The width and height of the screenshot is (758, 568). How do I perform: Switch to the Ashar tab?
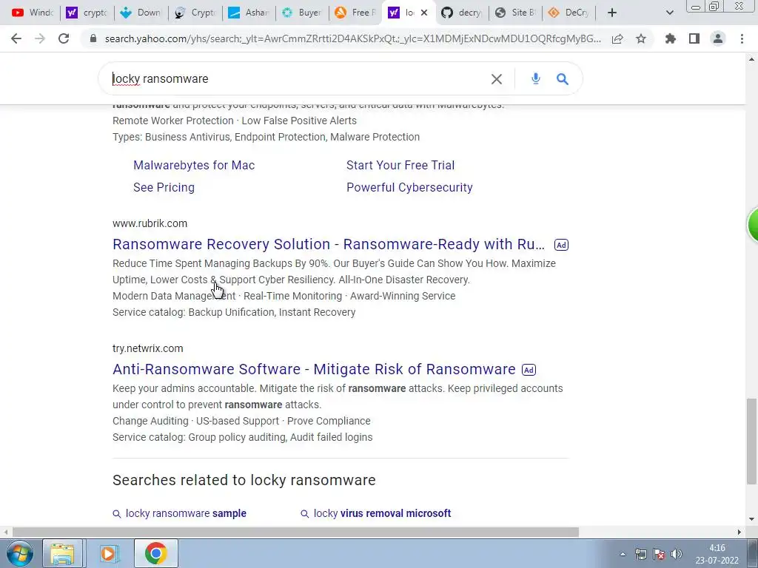[x=249, y=13]
